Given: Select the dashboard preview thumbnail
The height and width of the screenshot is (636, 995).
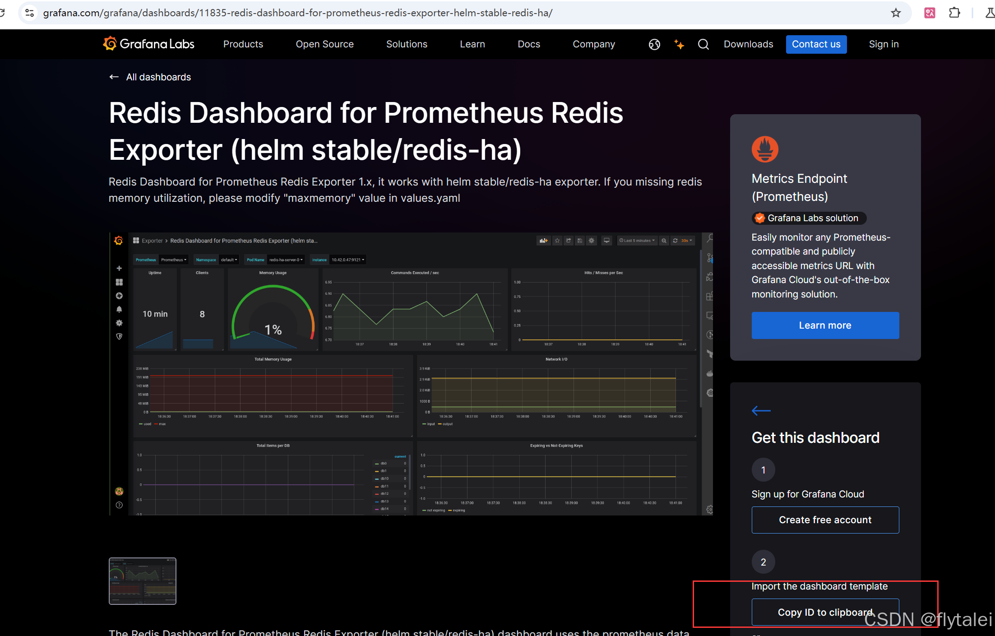Looking at the screenshot, I should point(143,581).
